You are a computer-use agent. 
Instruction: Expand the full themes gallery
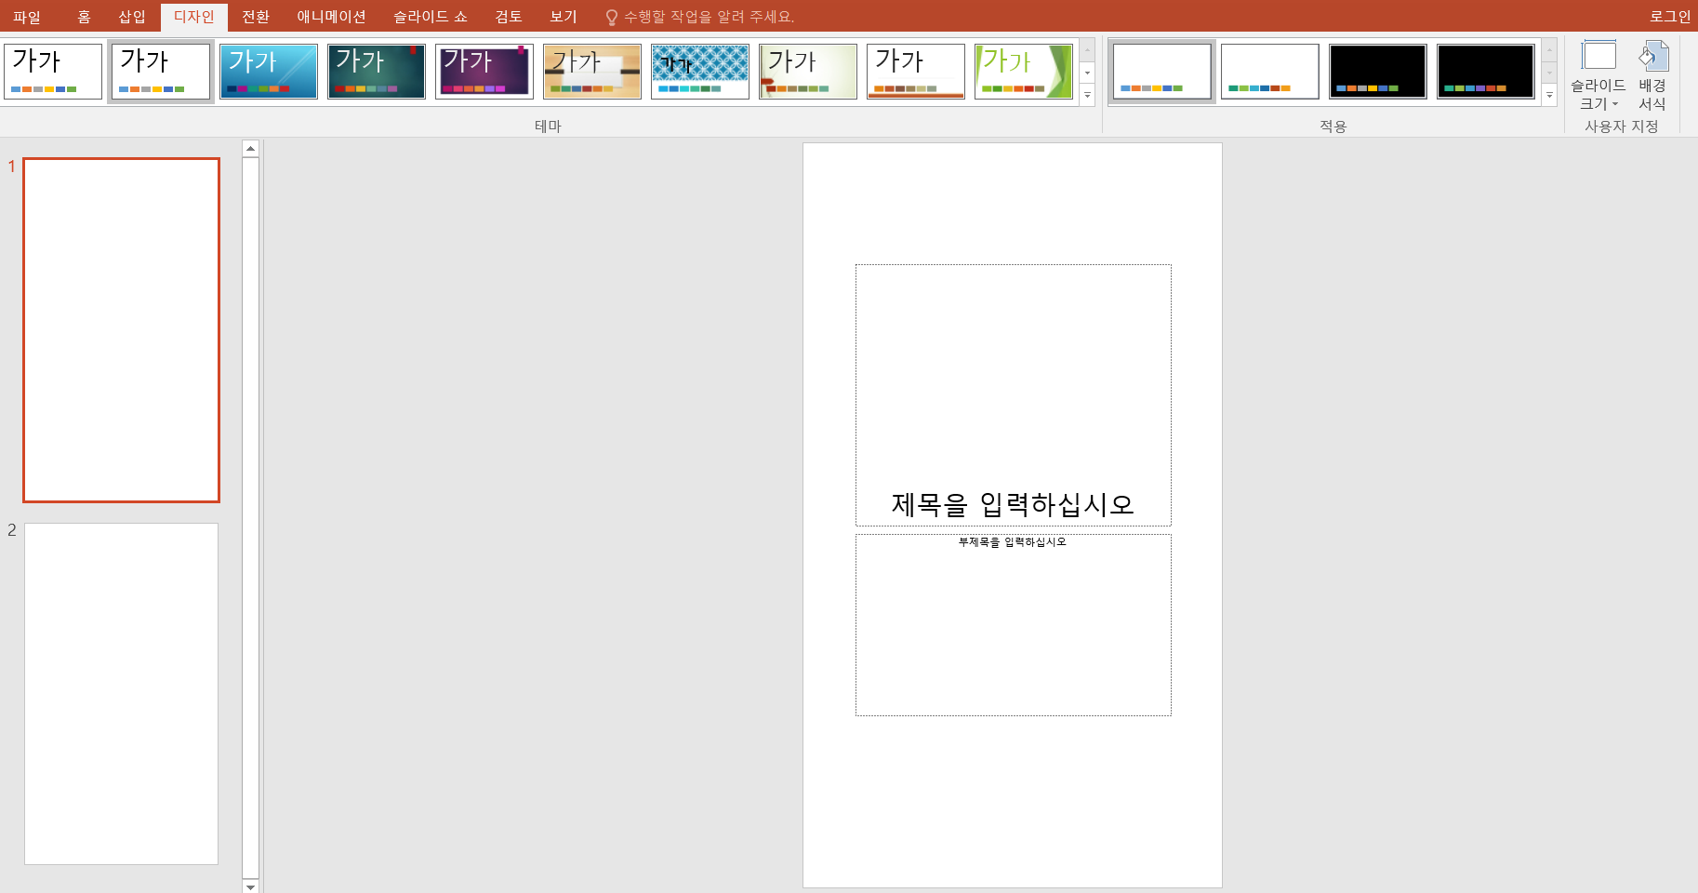click(x=1087, y=95)
